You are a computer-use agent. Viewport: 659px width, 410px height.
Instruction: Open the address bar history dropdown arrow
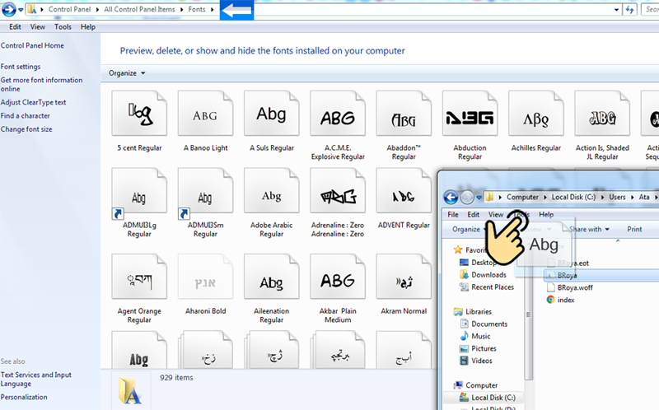click(x=616, y=9)
